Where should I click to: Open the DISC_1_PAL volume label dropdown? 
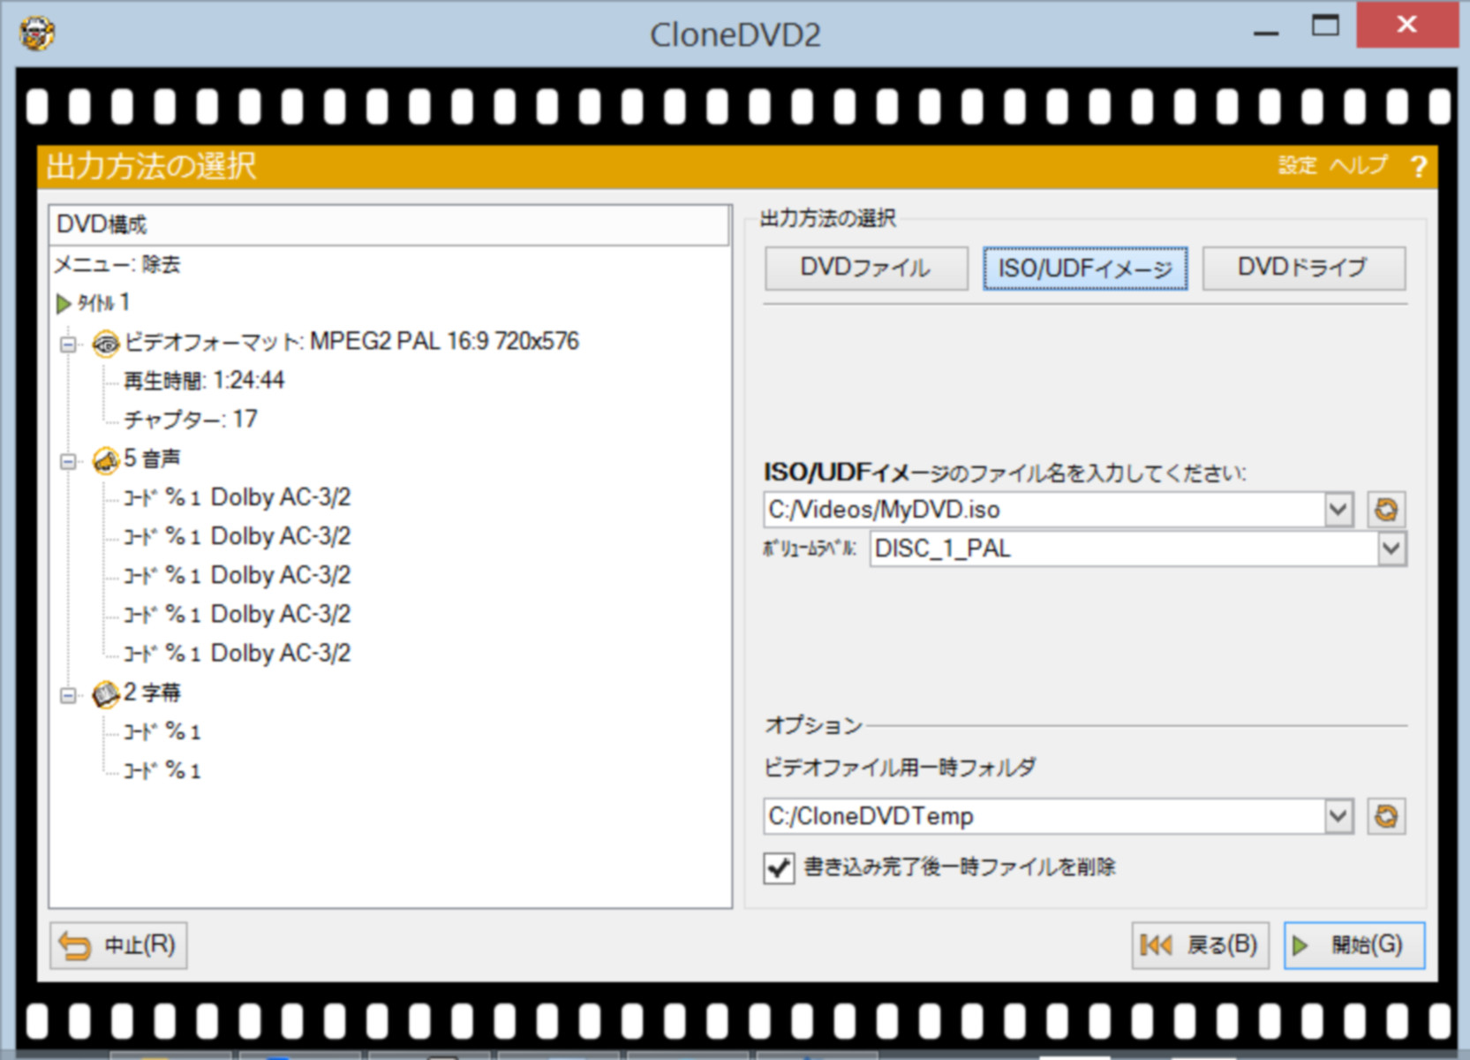[x=1390, y=549]
